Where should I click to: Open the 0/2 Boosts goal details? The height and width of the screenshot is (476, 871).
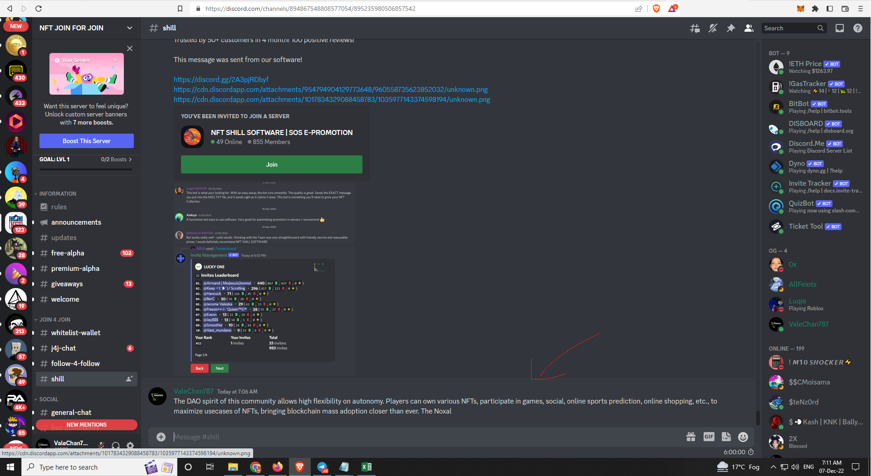[x=116, y=159]
